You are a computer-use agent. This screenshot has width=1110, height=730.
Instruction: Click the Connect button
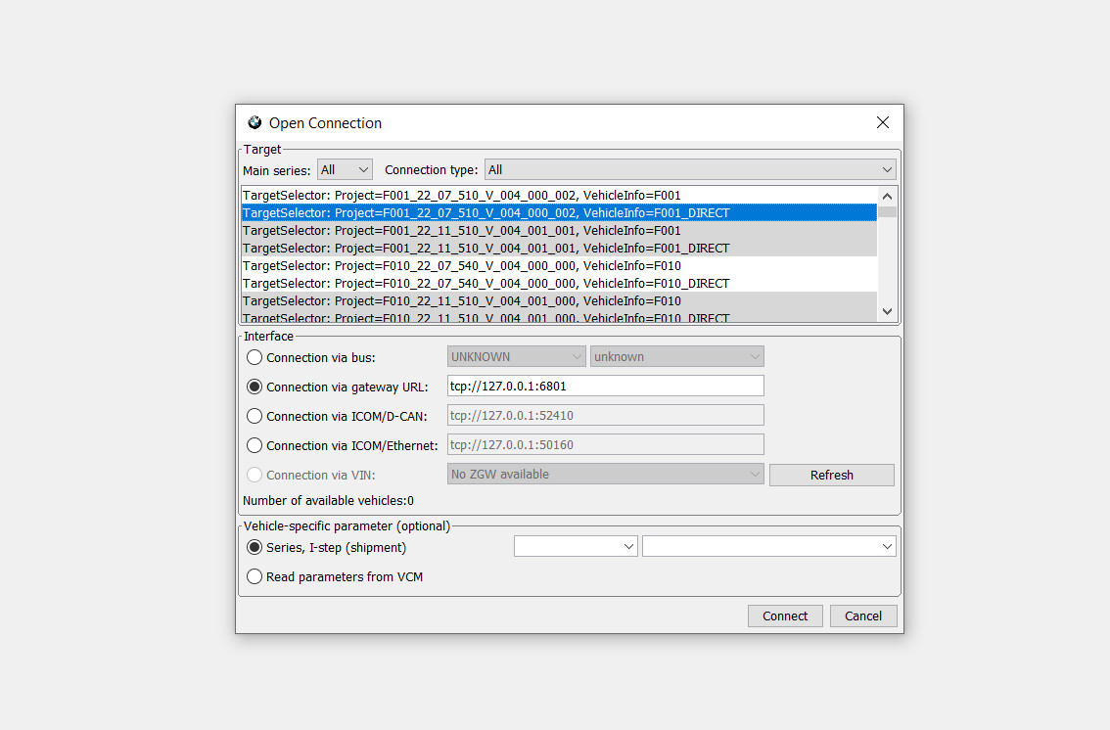785,616
